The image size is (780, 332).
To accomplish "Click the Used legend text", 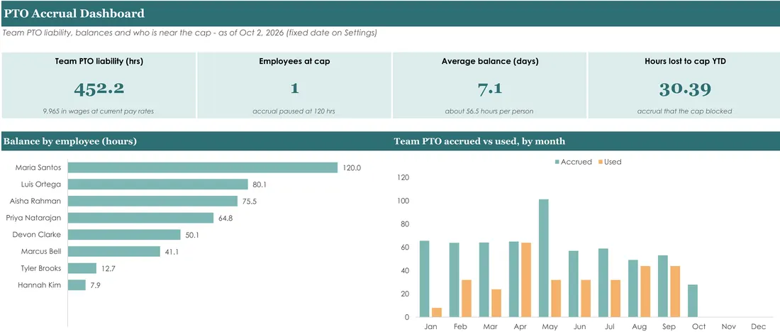I will click(613, 162).
